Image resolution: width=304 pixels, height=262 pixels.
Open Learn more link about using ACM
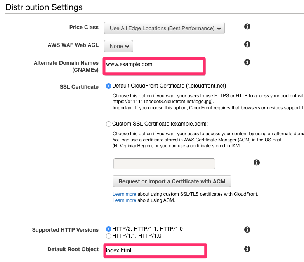click(x=124, y=200)
